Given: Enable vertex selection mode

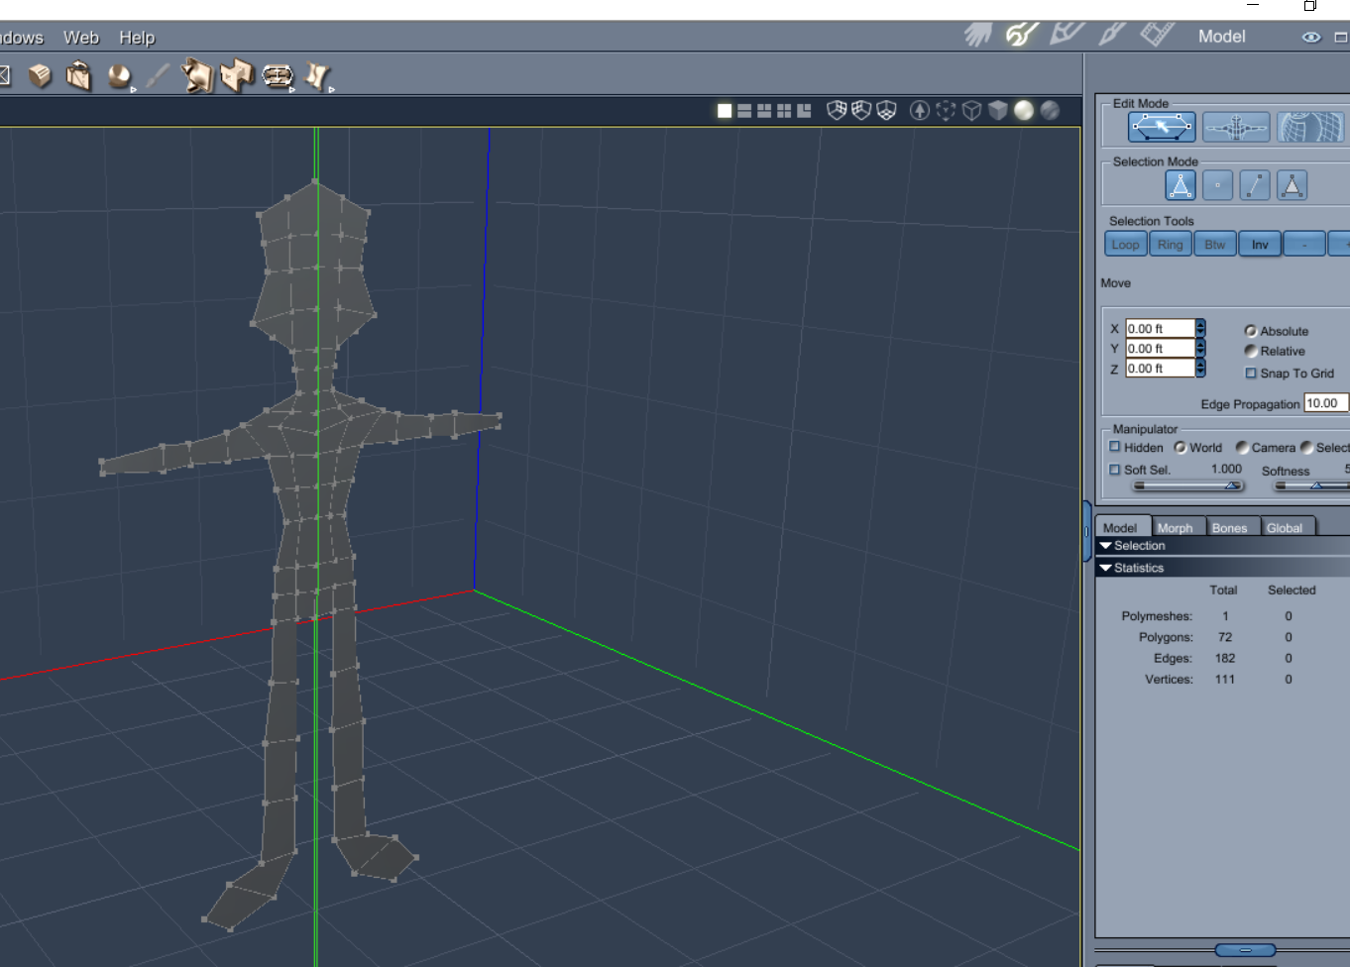Looking at the screenshot, I should tap(1217, 185).
